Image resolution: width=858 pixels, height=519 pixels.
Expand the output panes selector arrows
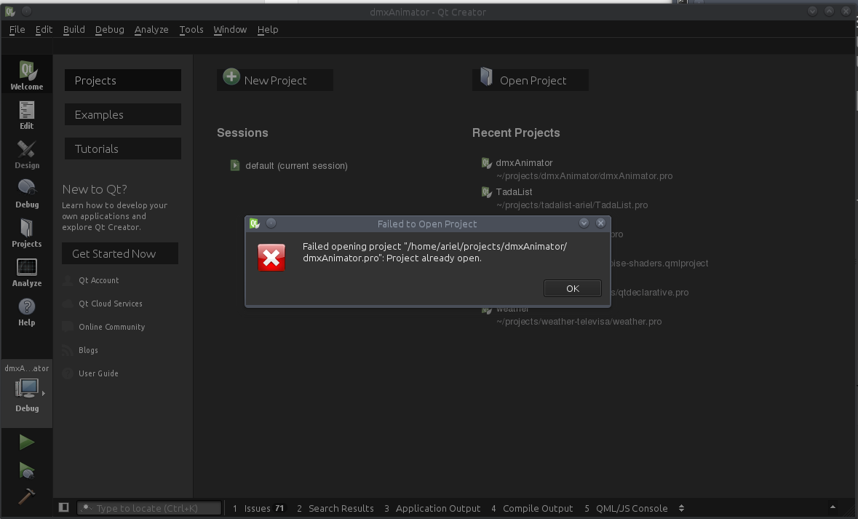click(681, 508)
